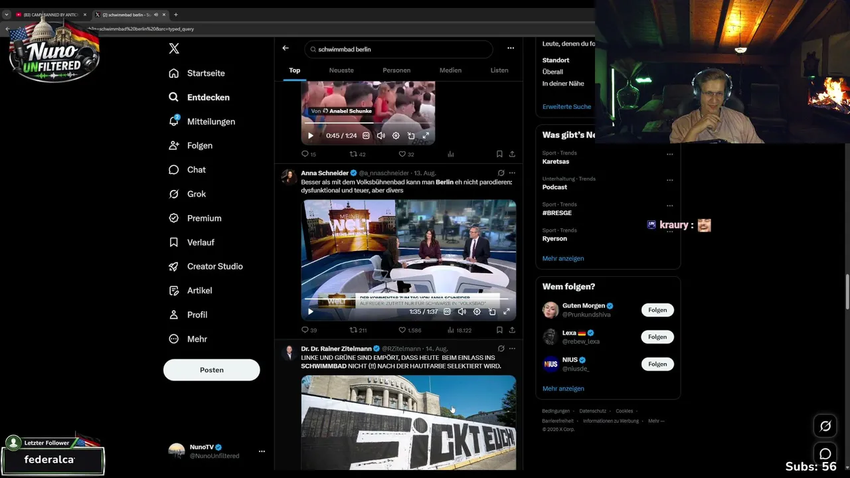Repost Anna Schneider's post

pos(359,330)
